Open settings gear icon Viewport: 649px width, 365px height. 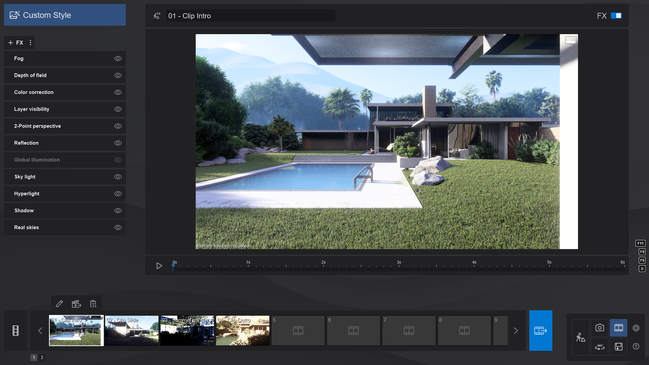pos(636,328)
